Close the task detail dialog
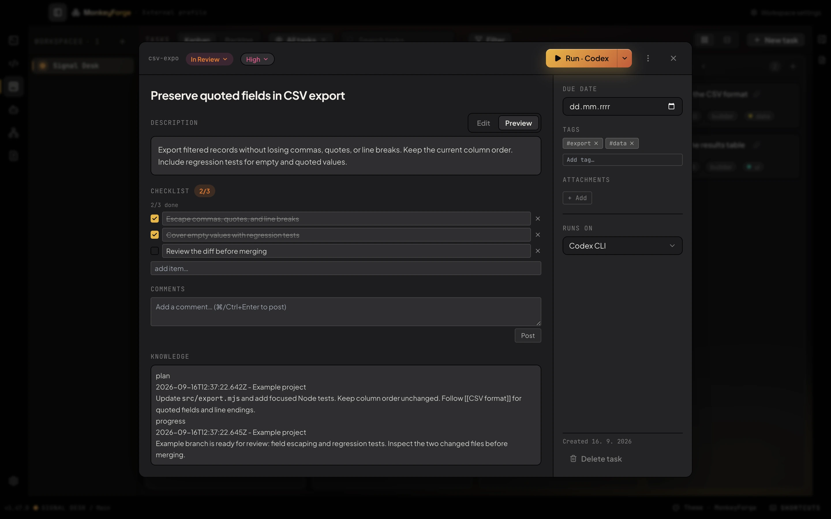 [673, 58]
